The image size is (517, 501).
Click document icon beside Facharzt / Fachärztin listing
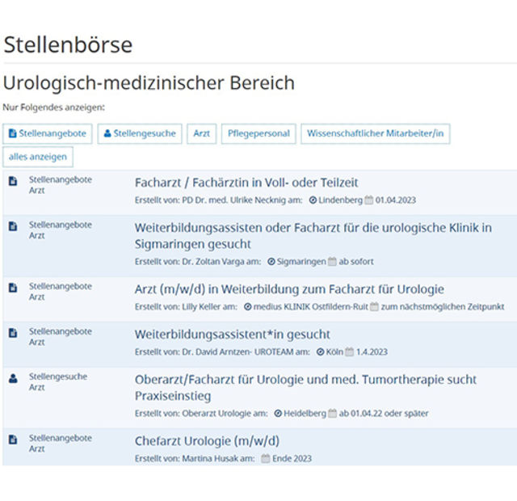[12, 182]
